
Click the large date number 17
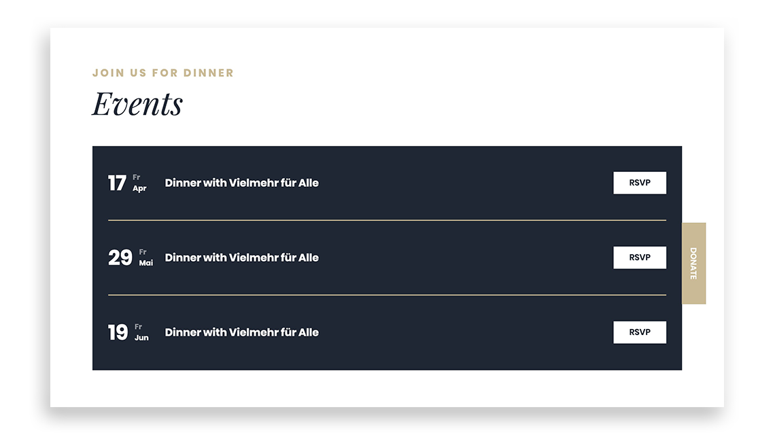117,184
